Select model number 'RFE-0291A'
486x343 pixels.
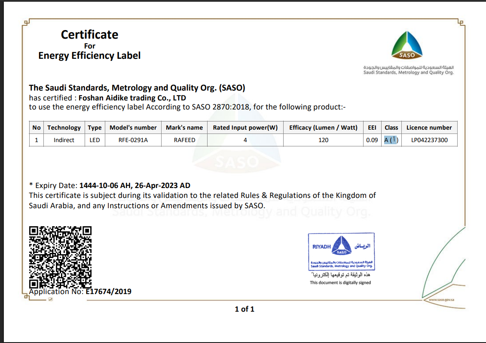(x=133, y=140)
